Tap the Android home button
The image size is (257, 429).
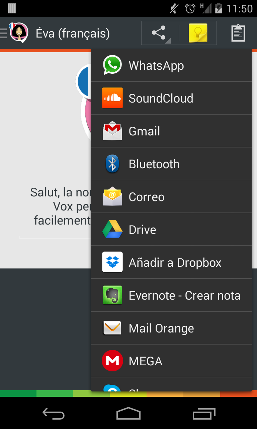(x=128, y=413)
